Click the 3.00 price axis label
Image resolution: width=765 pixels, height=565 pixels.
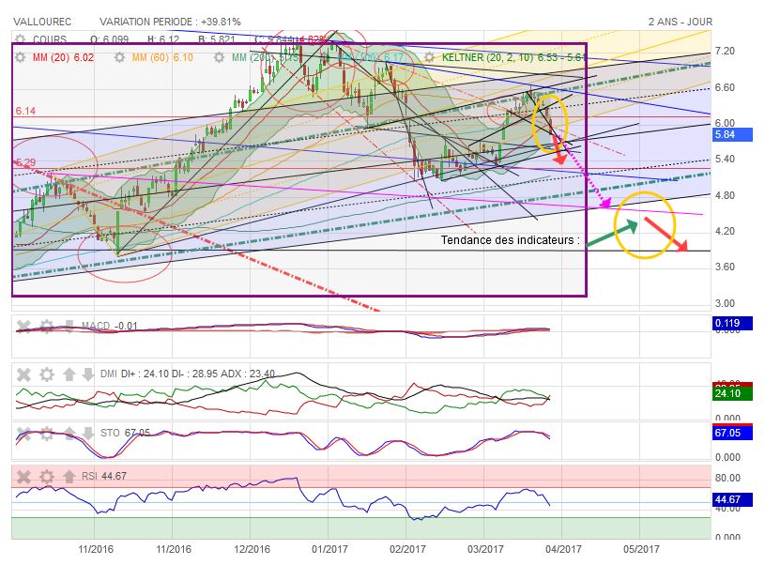pos(725,303)
